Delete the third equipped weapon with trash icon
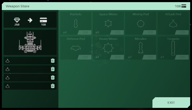Screen dimensions: 192x110 (53, 77)
